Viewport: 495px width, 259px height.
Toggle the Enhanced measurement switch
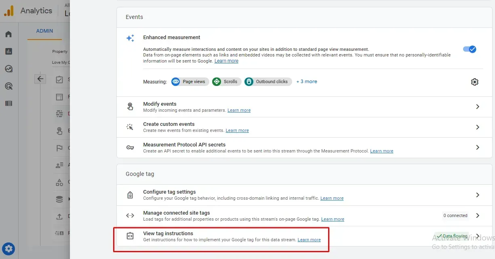[470, 49]
